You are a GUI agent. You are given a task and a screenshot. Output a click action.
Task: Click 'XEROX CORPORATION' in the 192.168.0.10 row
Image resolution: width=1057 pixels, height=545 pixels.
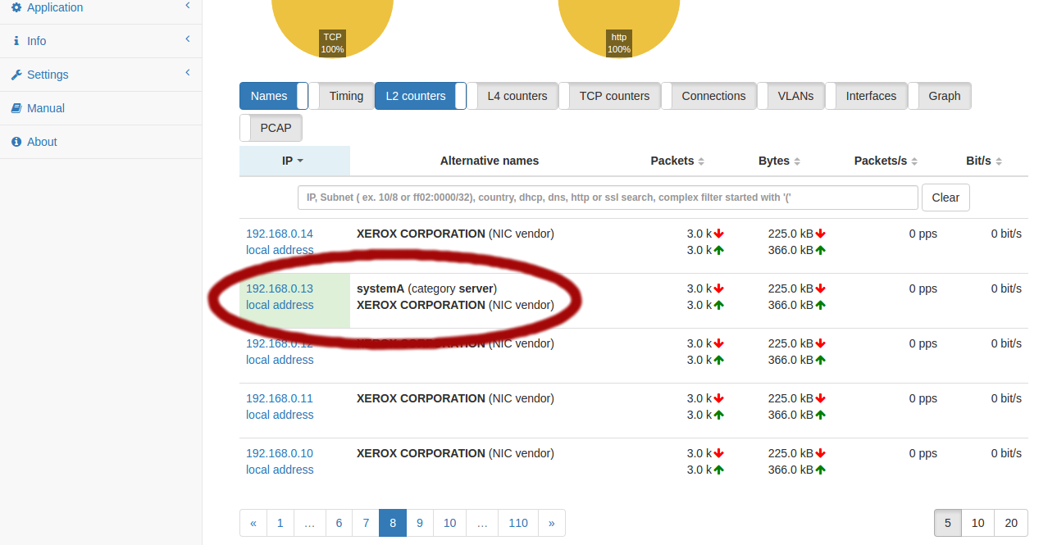point(421,453)
